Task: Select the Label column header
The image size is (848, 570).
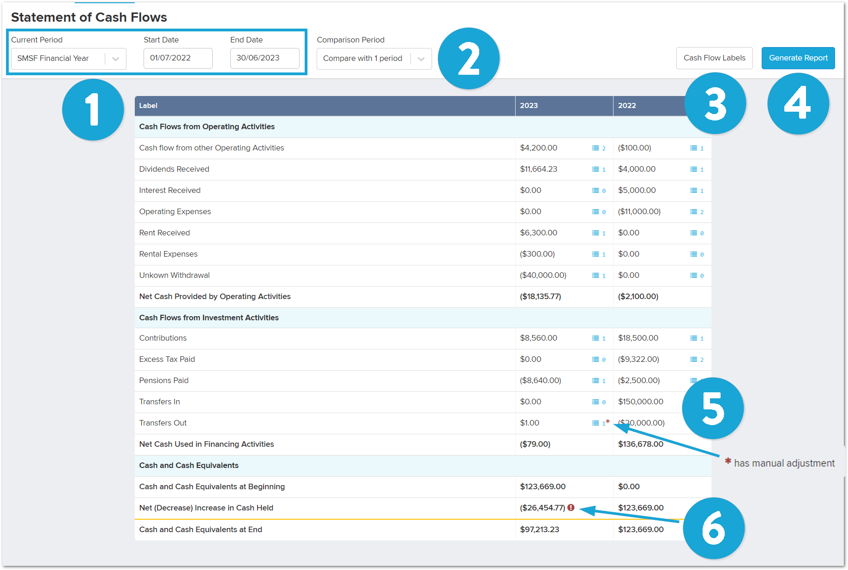Action: [325, 106]
